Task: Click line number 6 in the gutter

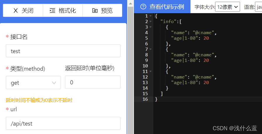Action: click(147, 43)
